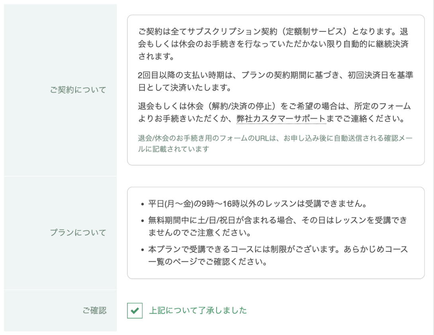This screenshot has height=335, width=434.
Task: Click the プランについて row heading
Action: click(x=78, y=233)
